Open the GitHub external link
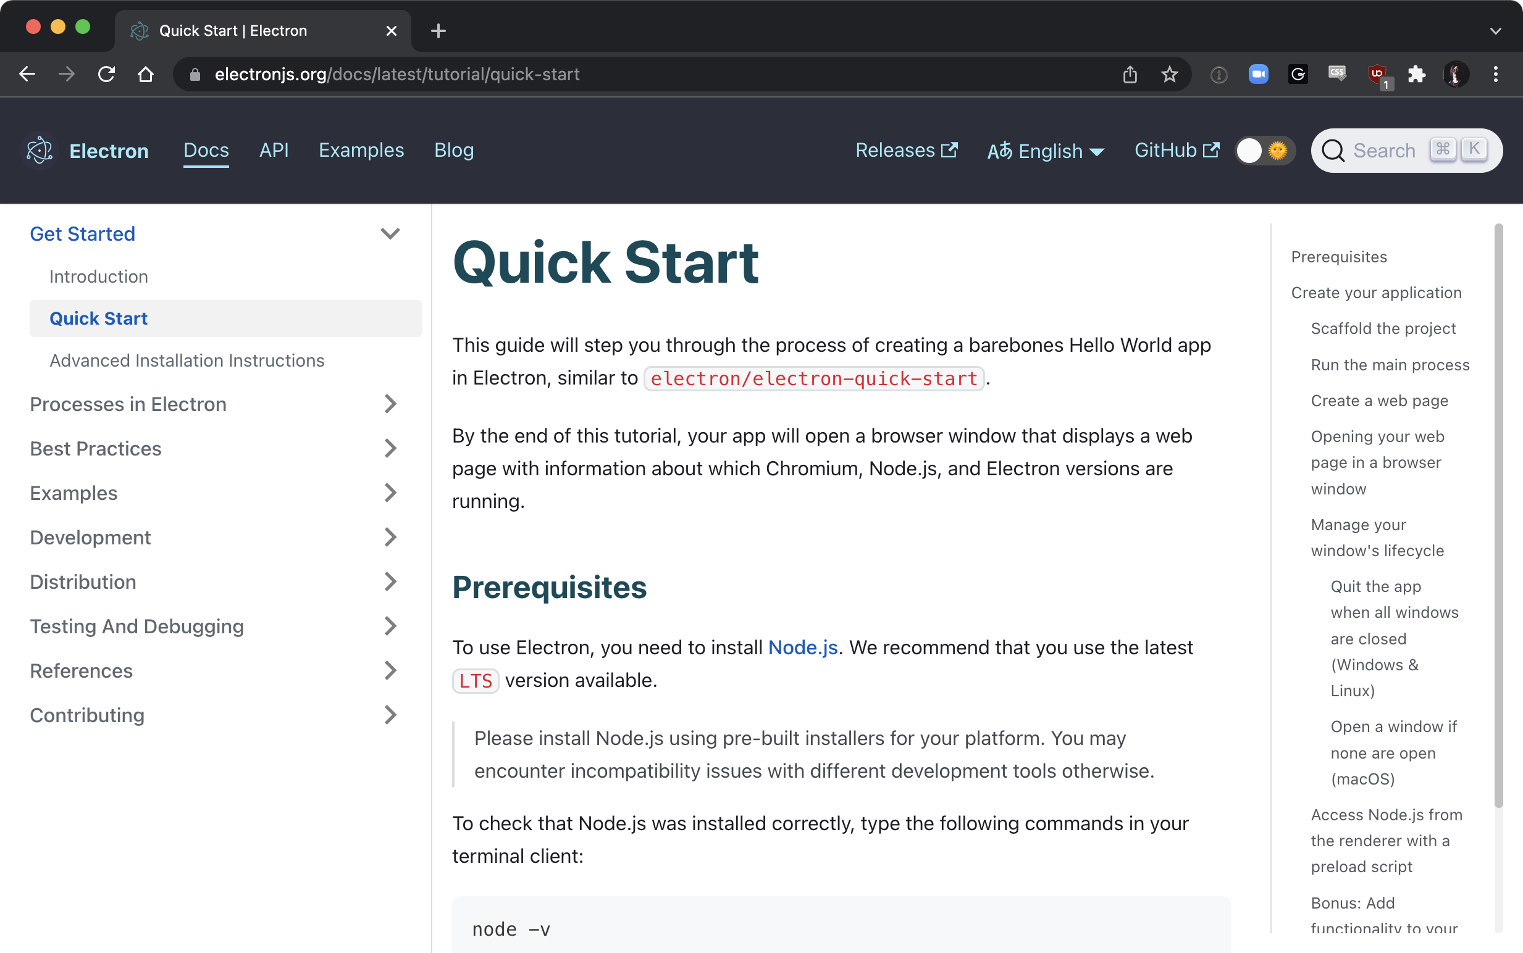The height and width of the screenshot is (953, 1523). pyautogui.click(x=1176, y=150)
